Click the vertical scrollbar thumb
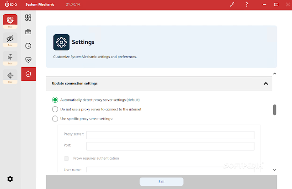This screenshot has width=292, height=189. [x=275, y=110]
